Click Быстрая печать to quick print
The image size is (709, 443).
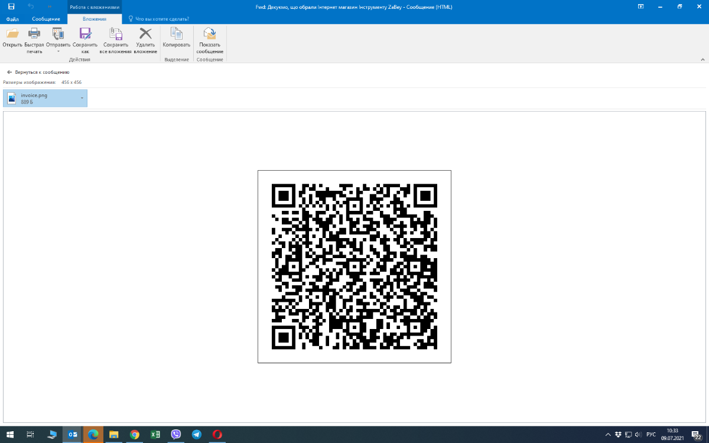pos(34,41)
